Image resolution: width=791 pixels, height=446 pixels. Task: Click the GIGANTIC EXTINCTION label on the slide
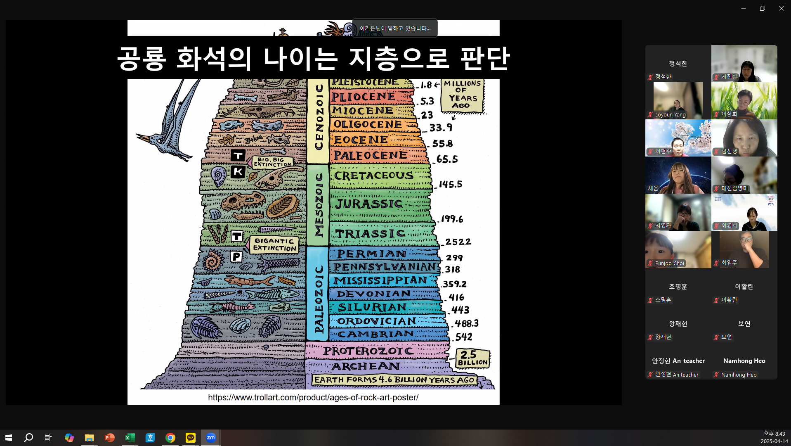275,244
